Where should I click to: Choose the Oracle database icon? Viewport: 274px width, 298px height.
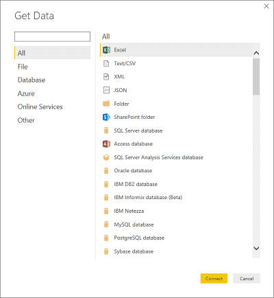tap(106, 171)
